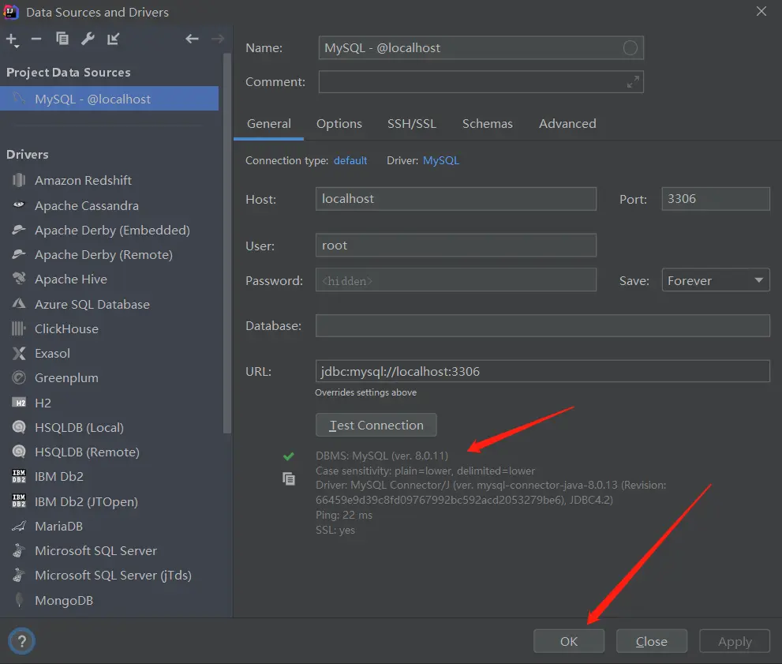782x664 pixels.
Task: Focus the Comment input field
Action: [481, 82]
